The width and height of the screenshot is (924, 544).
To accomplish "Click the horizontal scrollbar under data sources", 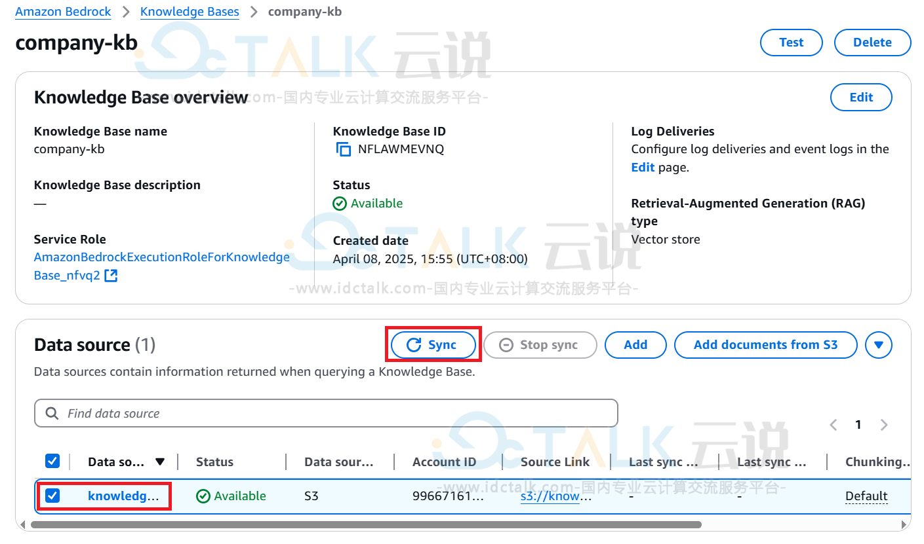I will [366, 524].
